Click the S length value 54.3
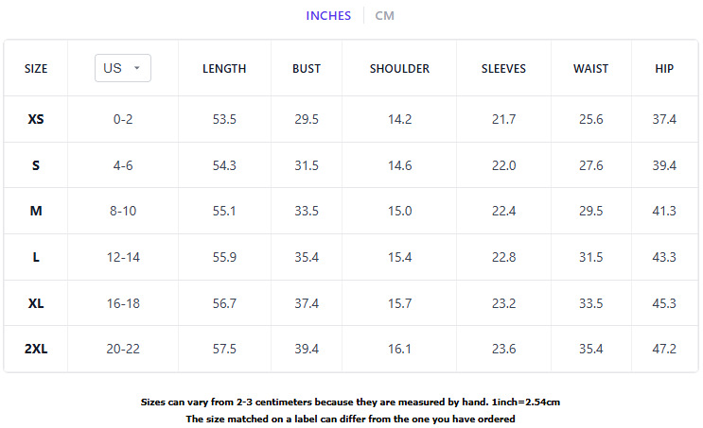Screen dimensions: 703x428 [x=224, y=165]
